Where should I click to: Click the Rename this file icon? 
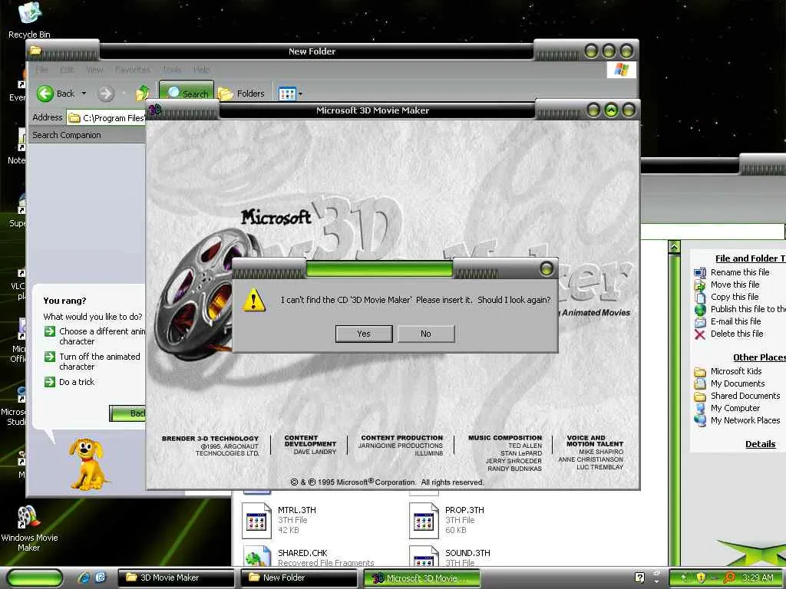pyautogui.click(x=700, y=272)
